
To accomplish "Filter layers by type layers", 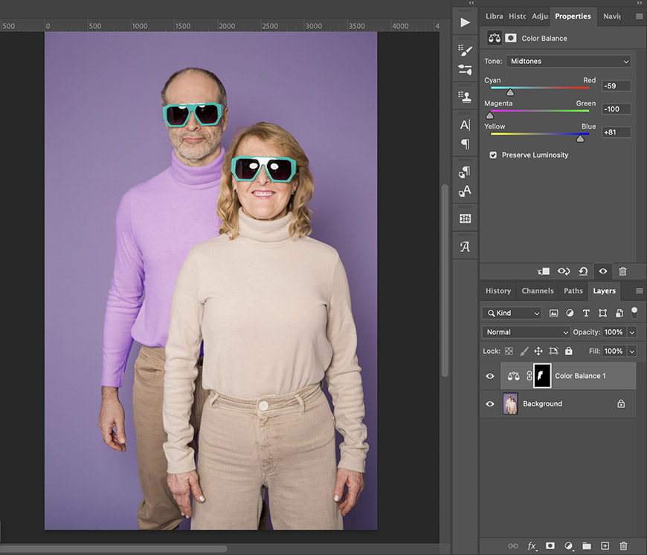I will [586, 314].
